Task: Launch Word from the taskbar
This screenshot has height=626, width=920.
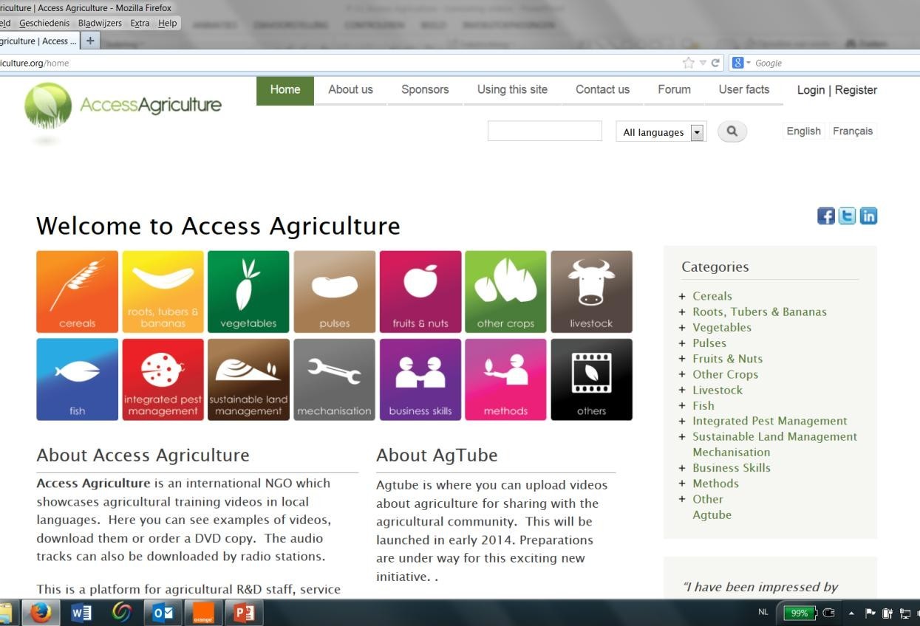Action: point(81,613)
